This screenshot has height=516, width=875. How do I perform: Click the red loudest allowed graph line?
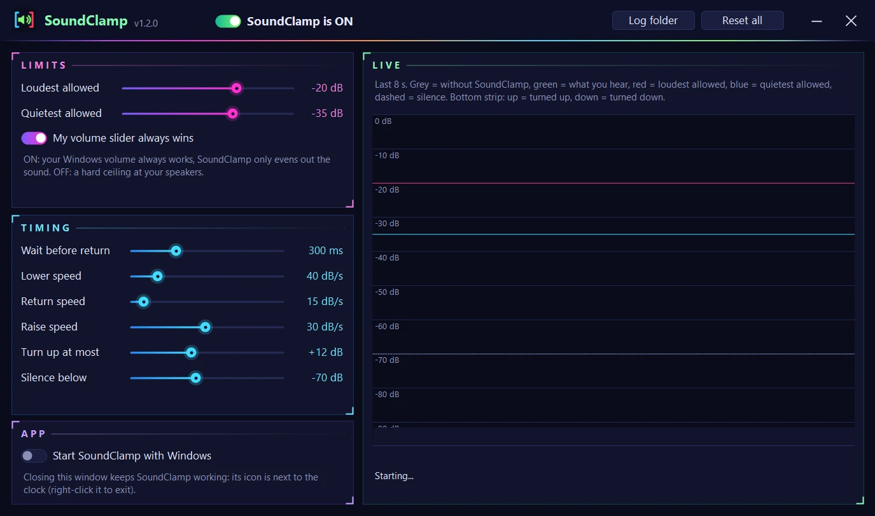(x=613, y=183)
